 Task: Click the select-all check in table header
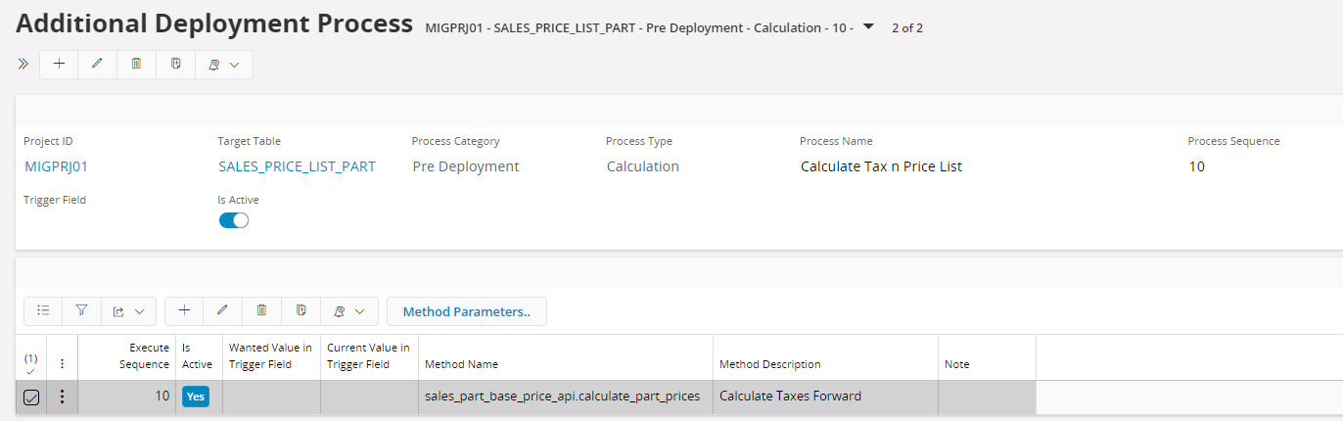click(x=31, y=363)
